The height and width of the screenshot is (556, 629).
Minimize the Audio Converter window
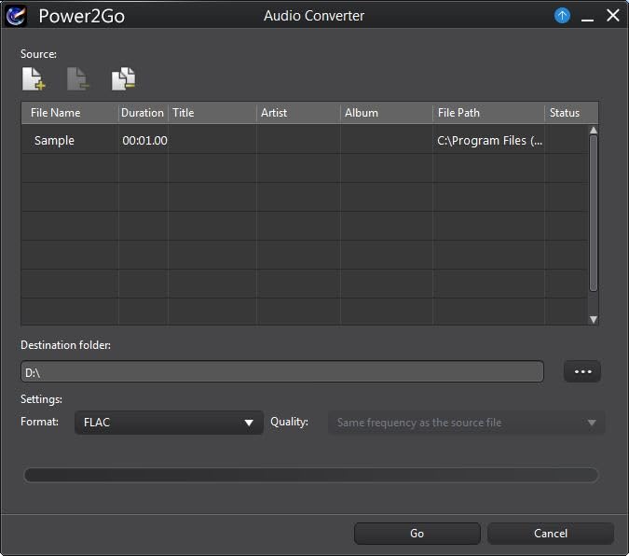[587, 16]
